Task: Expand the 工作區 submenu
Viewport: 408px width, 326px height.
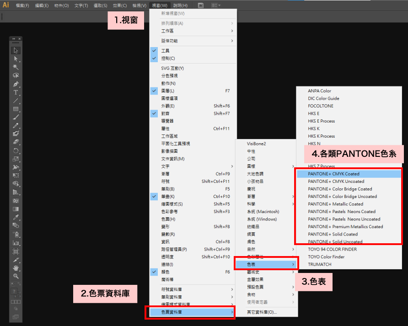Action: [193, 31]
